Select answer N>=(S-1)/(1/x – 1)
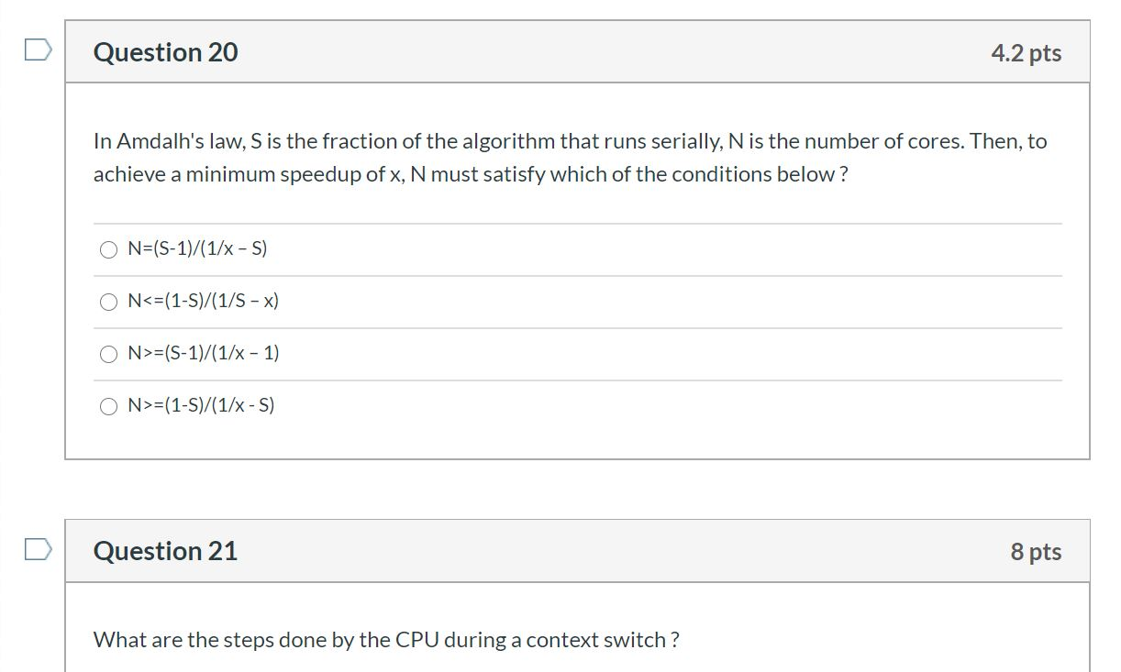This screenshot has width=1121, height=672. coord(108,353)
